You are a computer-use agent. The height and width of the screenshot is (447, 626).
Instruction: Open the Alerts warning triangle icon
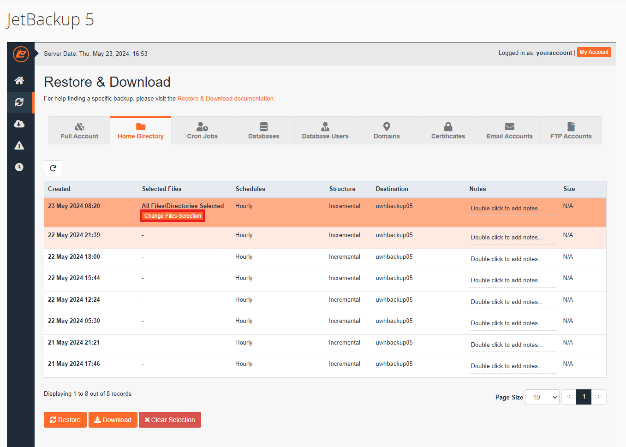pyautogui.click(x=19, y=146)
